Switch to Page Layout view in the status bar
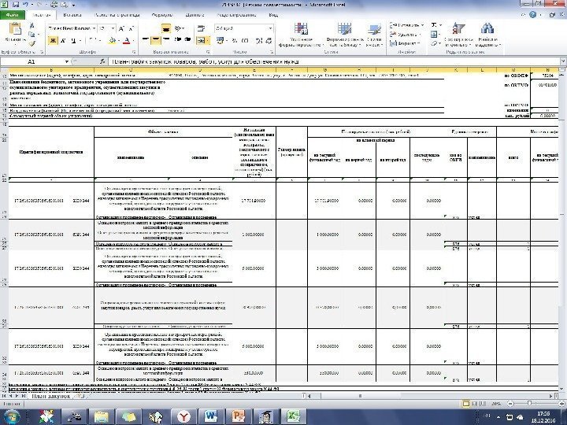The height and width of the screenshot is (425, 567). [475, 403]
